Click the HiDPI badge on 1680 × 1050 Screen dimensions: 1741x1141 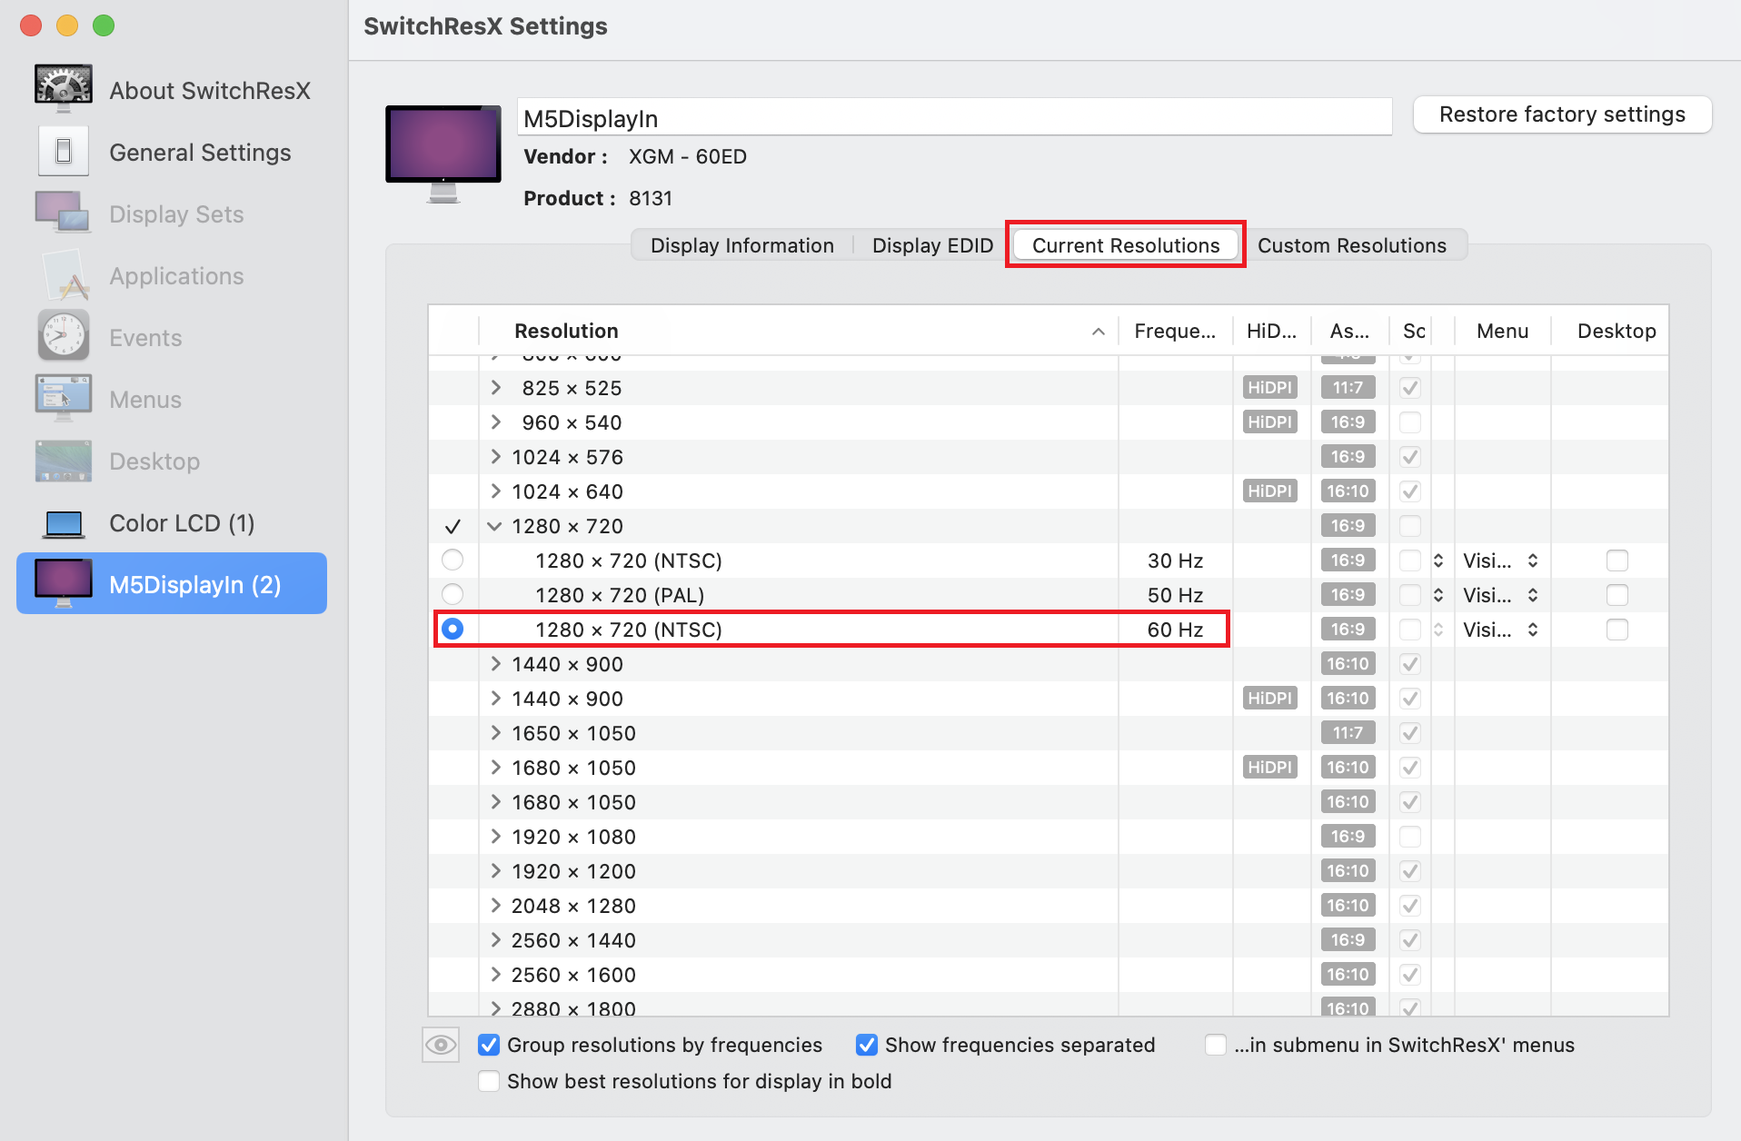tap(1269, 768)
